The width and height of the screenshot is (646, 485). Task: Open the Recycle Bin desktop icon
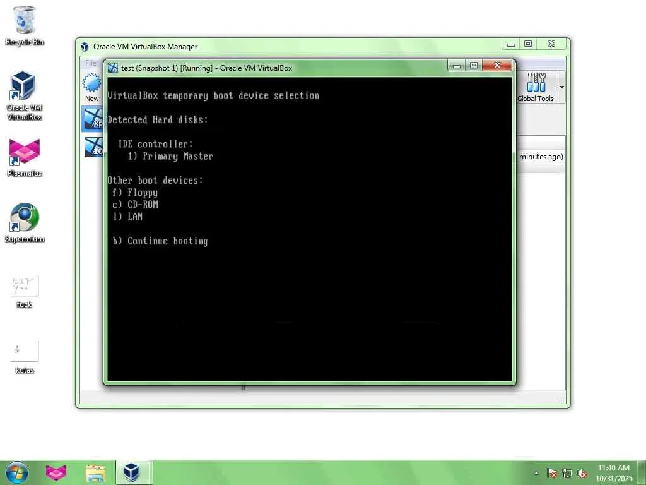coord(25,25)
